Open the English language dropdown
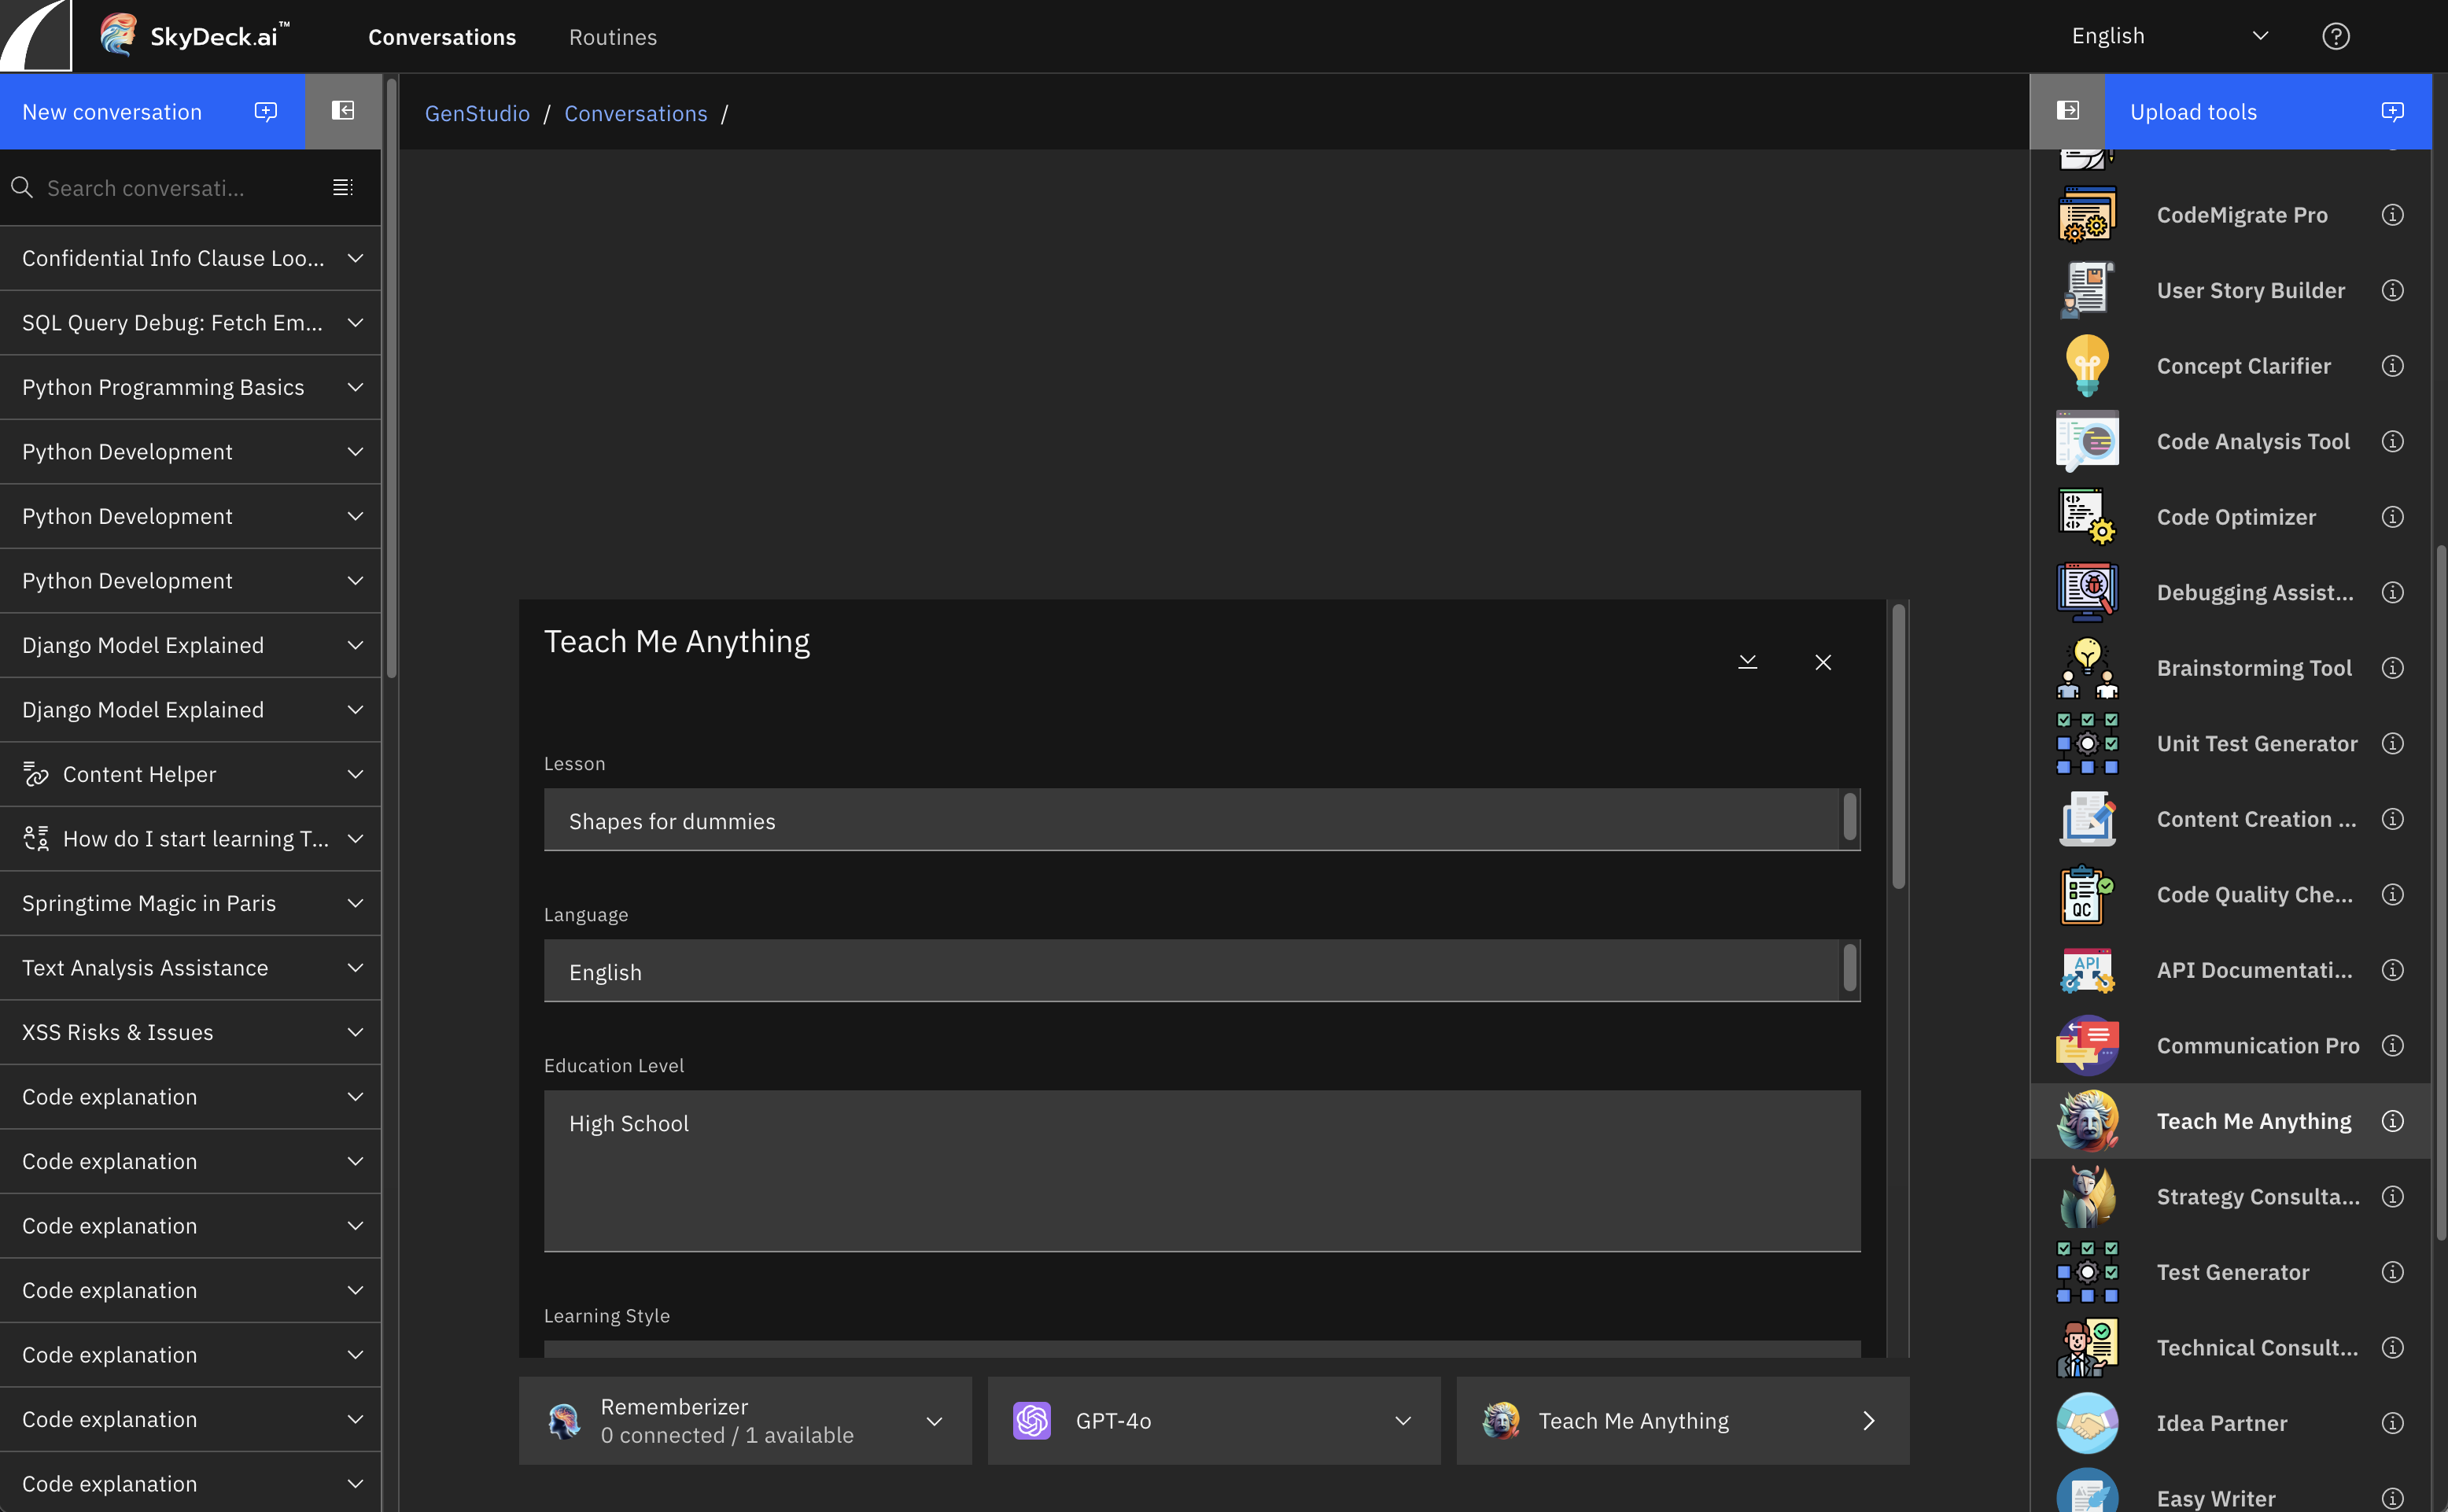The image size is (2448, 1512). (2168, 37)
